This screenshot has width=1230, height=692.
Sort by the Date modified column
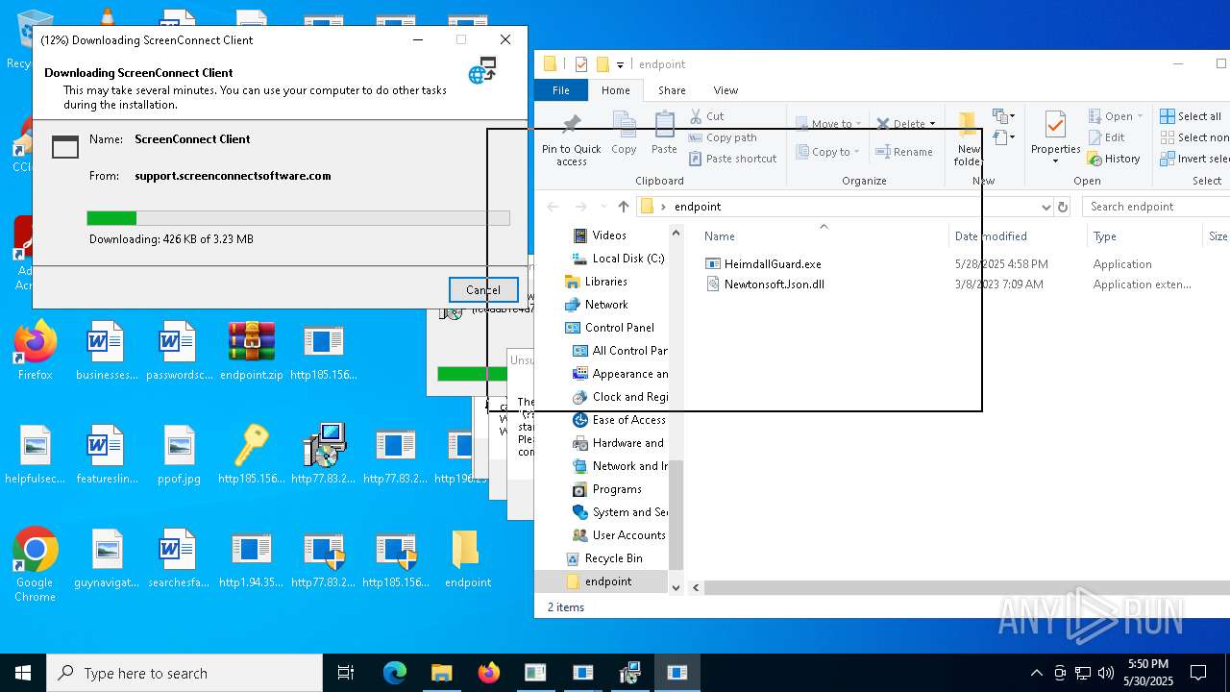point(991,236)
